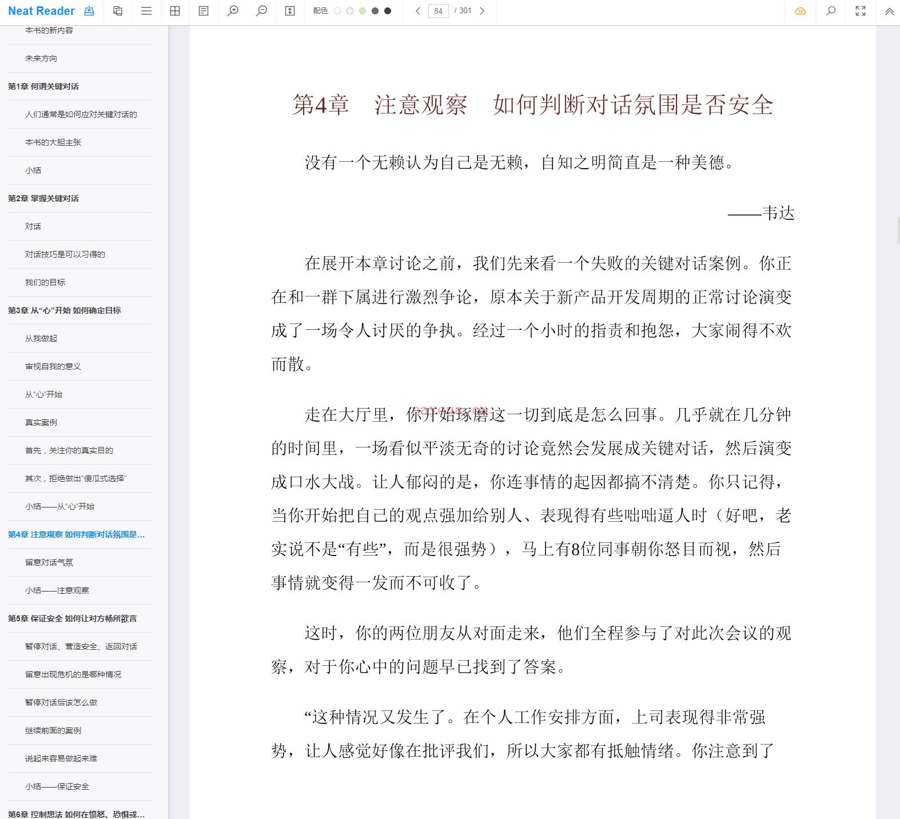Open 对话技巧是可以习得的
The width and height of the screenshot is (900, 819).
click(65, 254)
